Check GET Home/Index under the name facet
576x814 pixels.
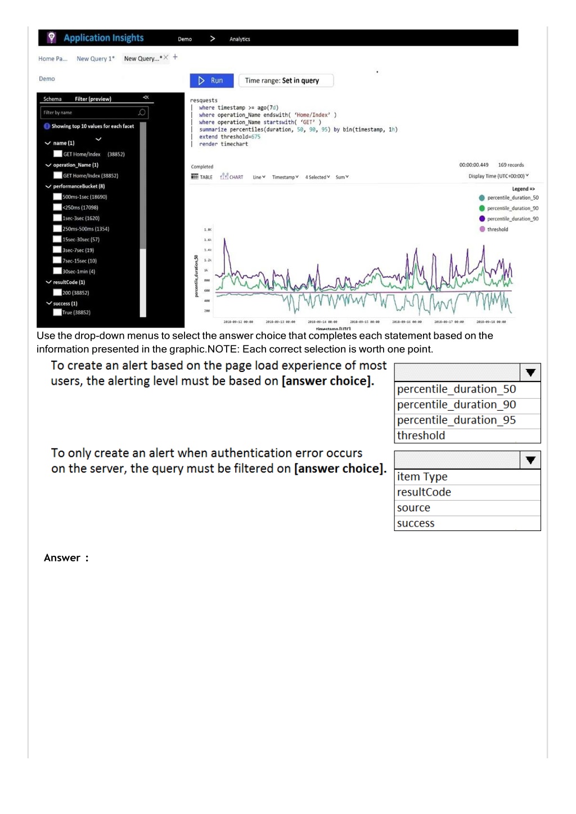(x=57, y=154)
